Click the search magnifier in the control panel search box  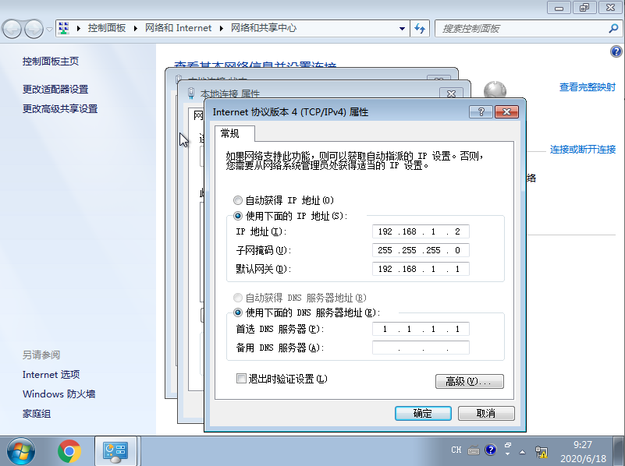pos(612,28)
